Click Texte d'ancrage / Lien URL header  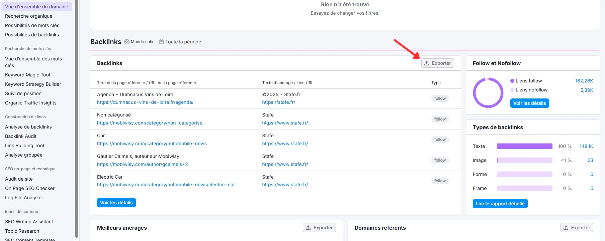(288, 83)
